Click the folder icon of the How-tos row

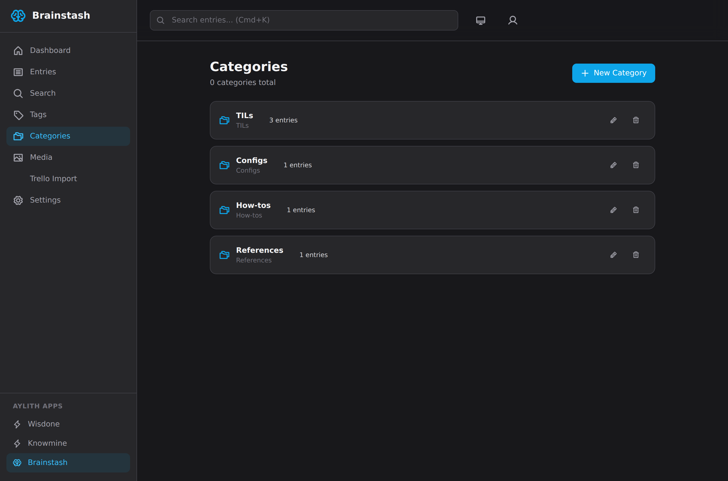pos(224,210)
